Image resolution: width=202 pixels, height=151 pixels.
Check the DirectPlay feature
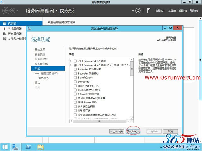point(75,82)
